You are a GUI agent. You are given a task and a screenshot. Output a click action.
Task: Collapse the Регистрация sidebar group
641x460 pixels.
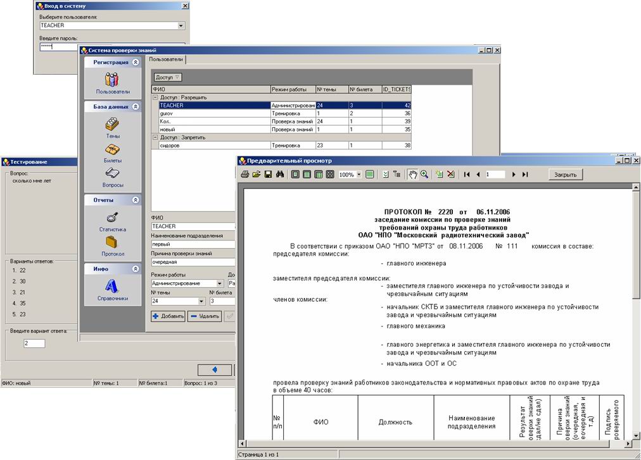136,63
